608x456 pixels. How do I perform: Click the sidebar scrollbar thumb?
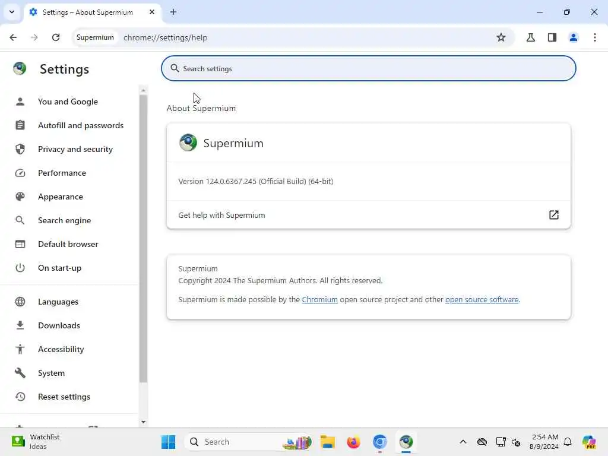click(x=144, y=239)
